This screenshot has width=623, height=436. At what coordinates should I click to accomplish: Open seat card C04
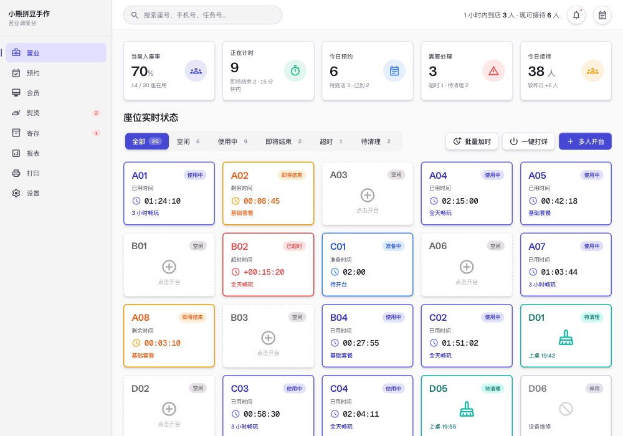pos(368,406)
